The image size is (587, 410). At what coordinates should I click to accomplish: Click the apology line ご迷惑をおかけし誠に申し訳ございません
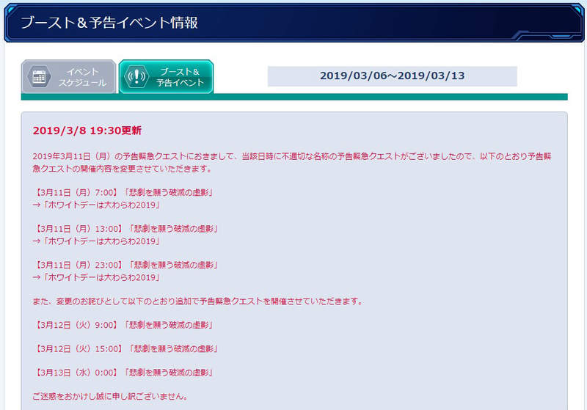coord(111,396)
